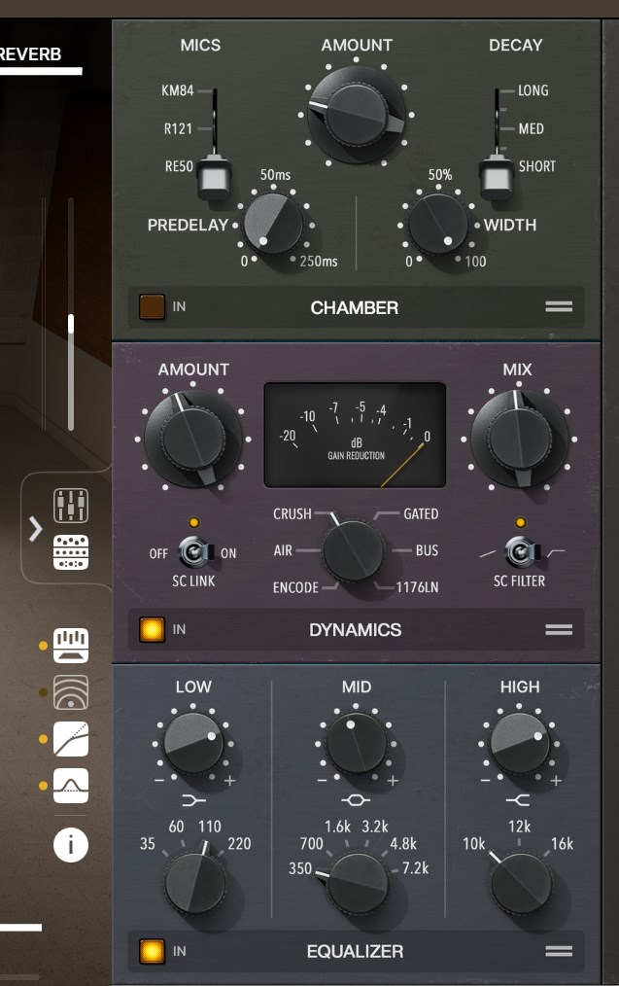
Task: Open the info button
Action: pos(71,845)
